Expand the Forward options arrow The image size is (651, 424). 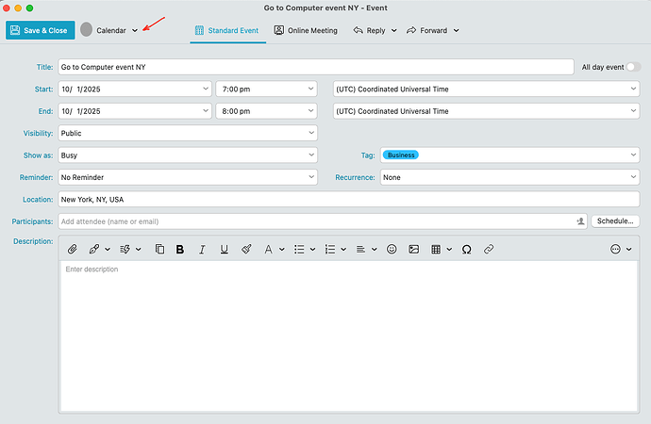click(x=456, y=30)
